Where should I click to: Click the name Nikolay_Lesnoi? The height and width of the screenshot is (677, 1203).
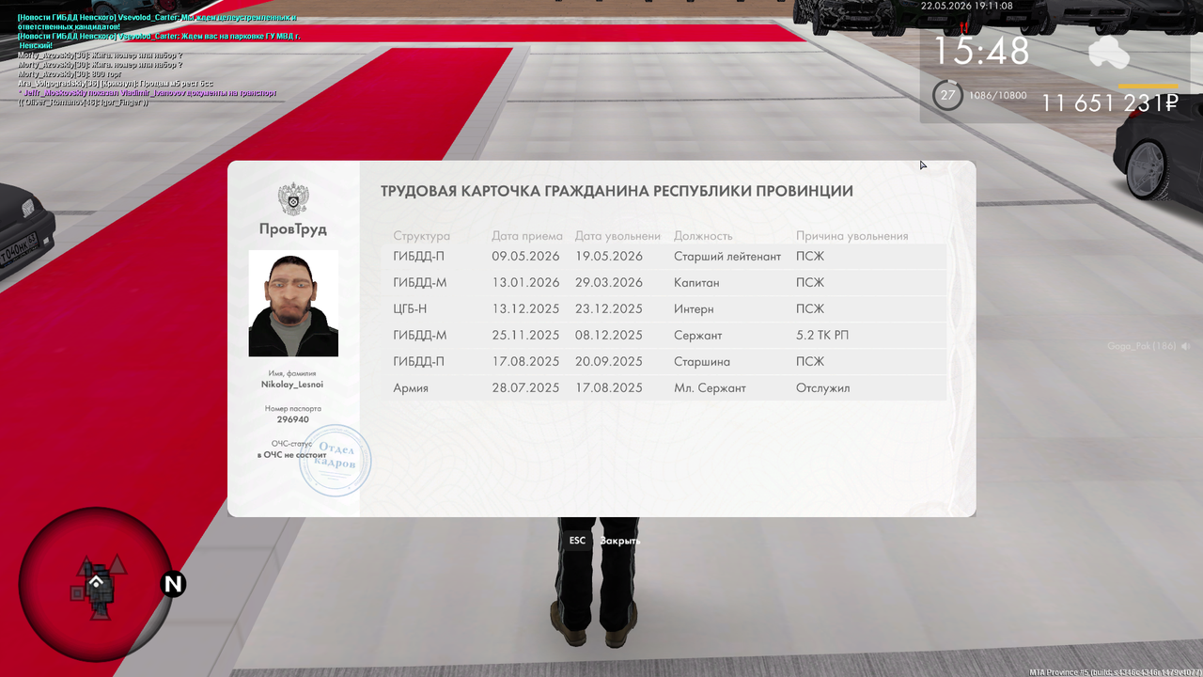(293, 385)
